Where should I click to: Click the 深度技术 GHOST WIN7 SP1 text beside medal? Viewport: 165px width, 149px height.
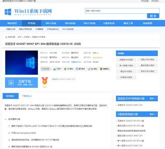pyautogui.click(x=64, y=79)
